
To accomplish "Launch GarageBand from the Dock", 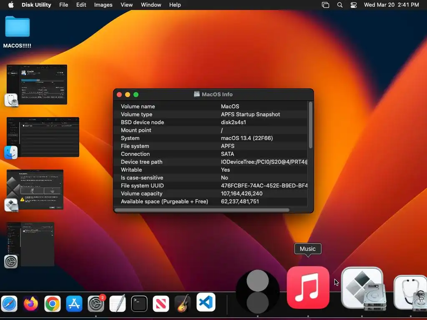I will (183, 303).
